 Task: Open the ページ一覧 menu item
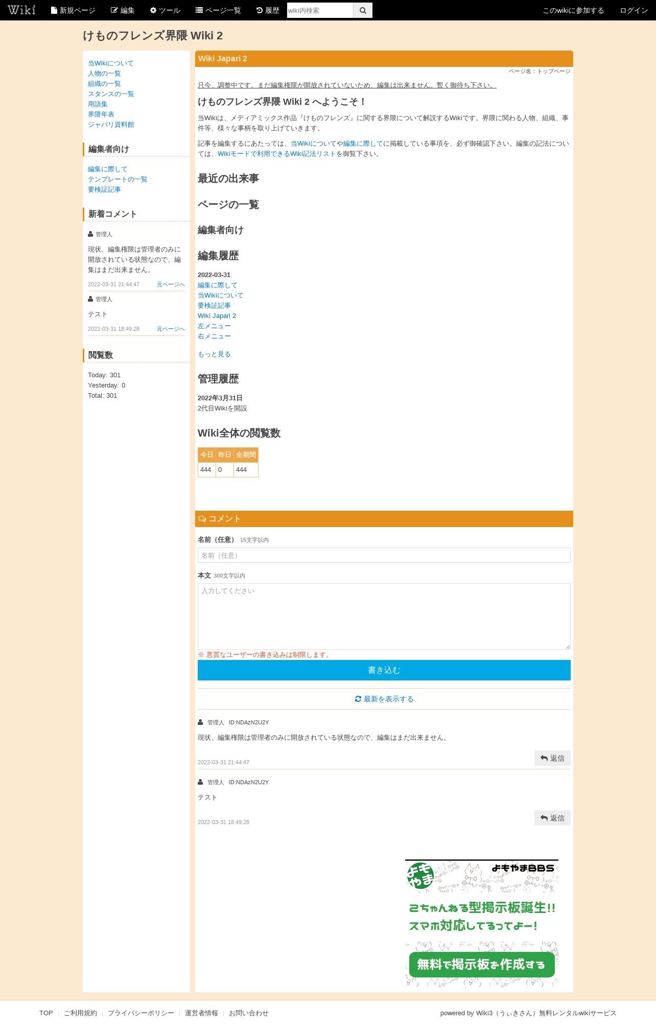[218, 10]
